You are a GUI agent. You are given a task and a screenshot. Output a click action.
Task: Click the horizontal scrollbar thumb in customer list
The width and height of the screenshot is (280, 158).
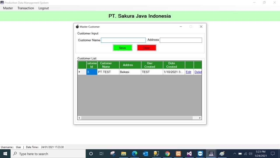(x=137, y=118)
